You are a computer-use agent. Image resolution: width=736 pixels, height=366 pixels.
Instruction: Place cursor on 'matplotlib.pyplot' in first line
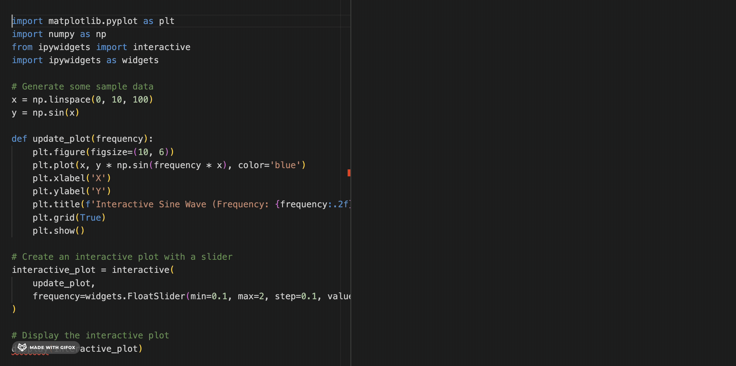coord(93,21)
